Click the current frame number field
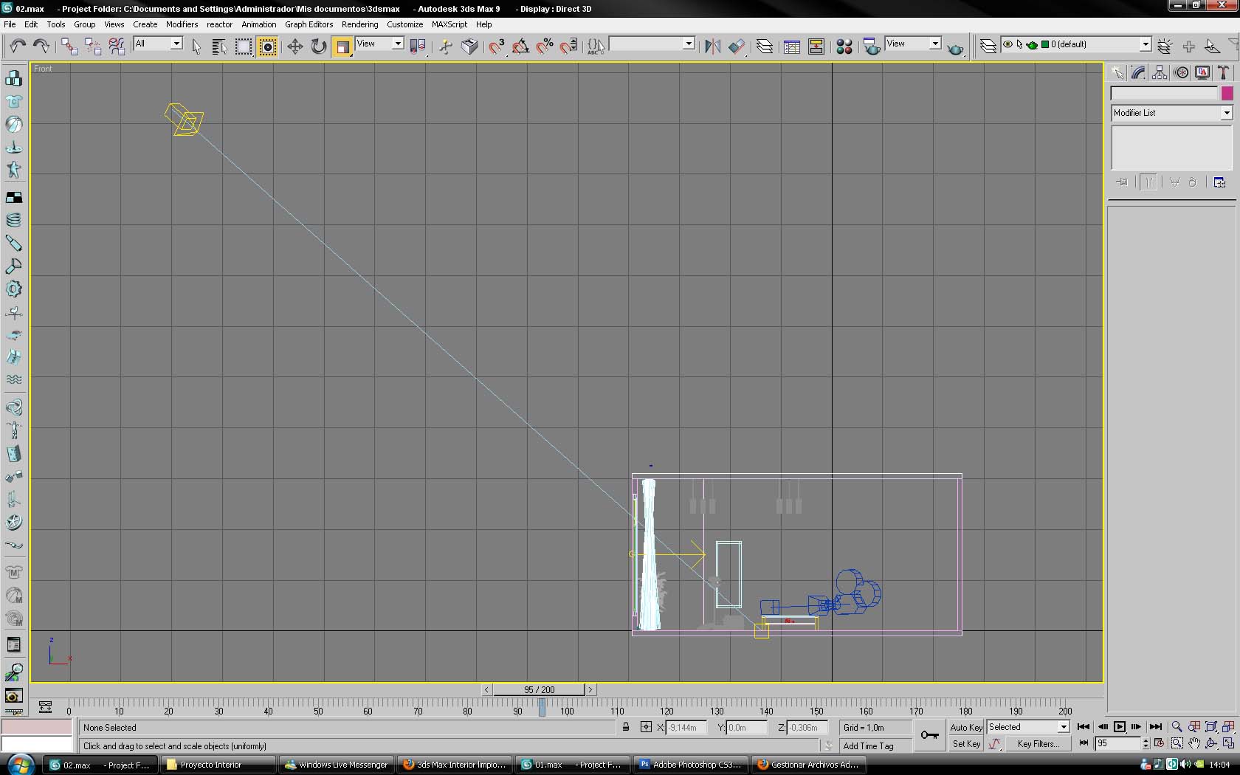Viewport: 1240px width, 775px height. pos(1118,744)
